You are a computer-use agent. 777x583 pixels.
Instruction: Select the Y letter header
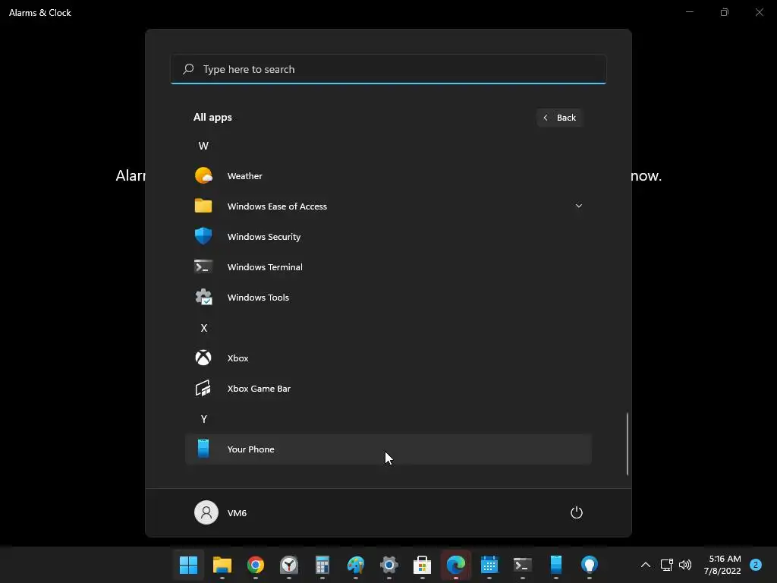203,419
